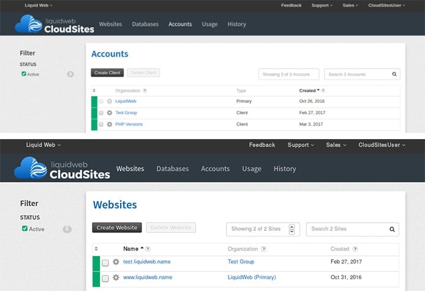Expand Sales dropdown in upper top bar
425x291 pixels.
click(350, 5)
